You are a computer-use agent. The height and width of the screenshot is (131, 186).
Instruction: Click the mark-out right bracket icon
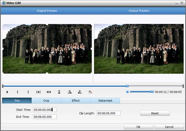[x=28, y=92]
